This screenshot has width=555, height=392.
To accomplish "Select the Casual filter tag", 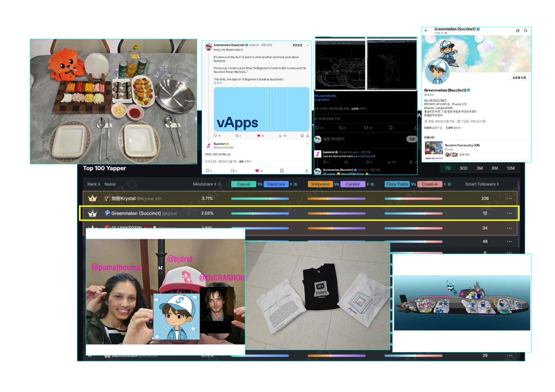I will pos(243,184).
